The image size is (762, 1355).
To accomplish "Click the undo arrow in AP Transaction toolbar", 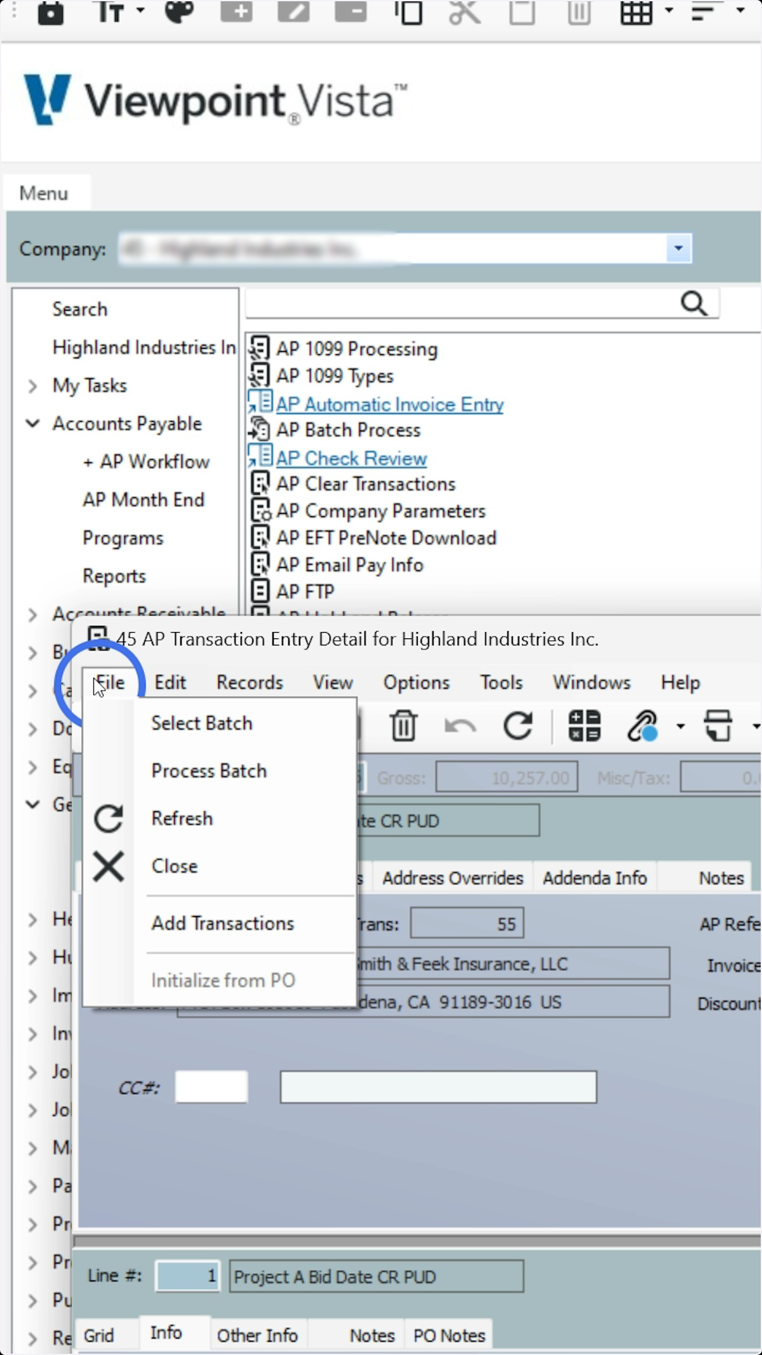I will [460, 725].
